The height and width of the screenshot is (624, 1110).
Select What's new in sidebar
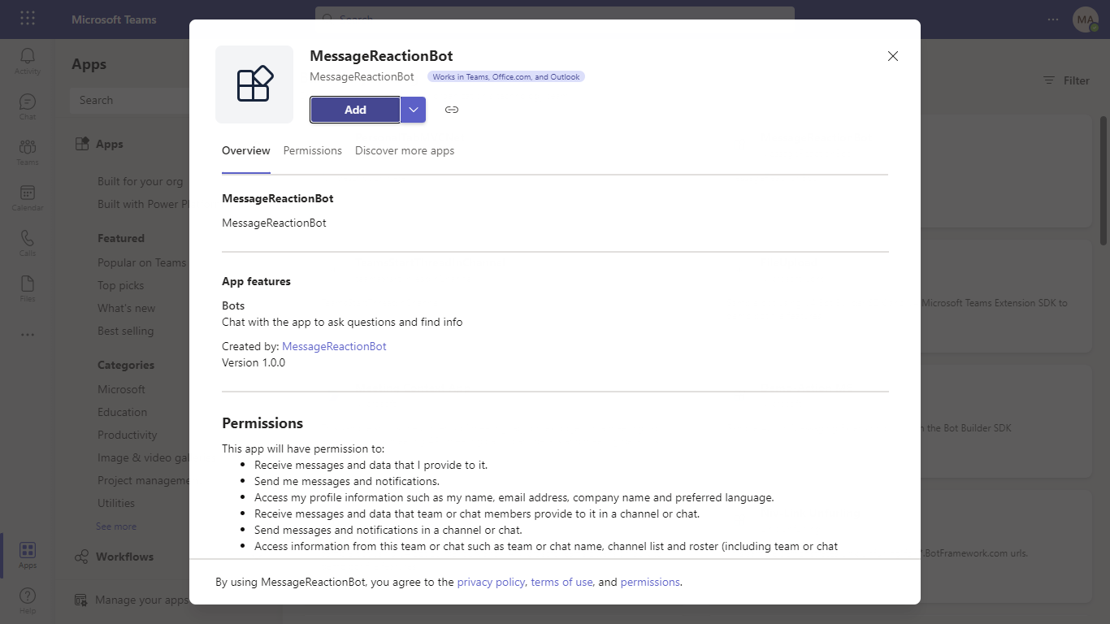click(126, 308)
